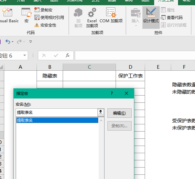Open control Properties (属性)
The image size is (195, 179).
(x=168, y=10)
